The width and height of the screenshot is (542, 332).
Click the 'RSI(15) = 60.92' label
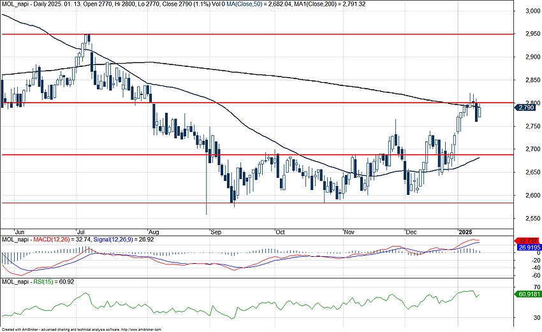(x=54, y=282)
